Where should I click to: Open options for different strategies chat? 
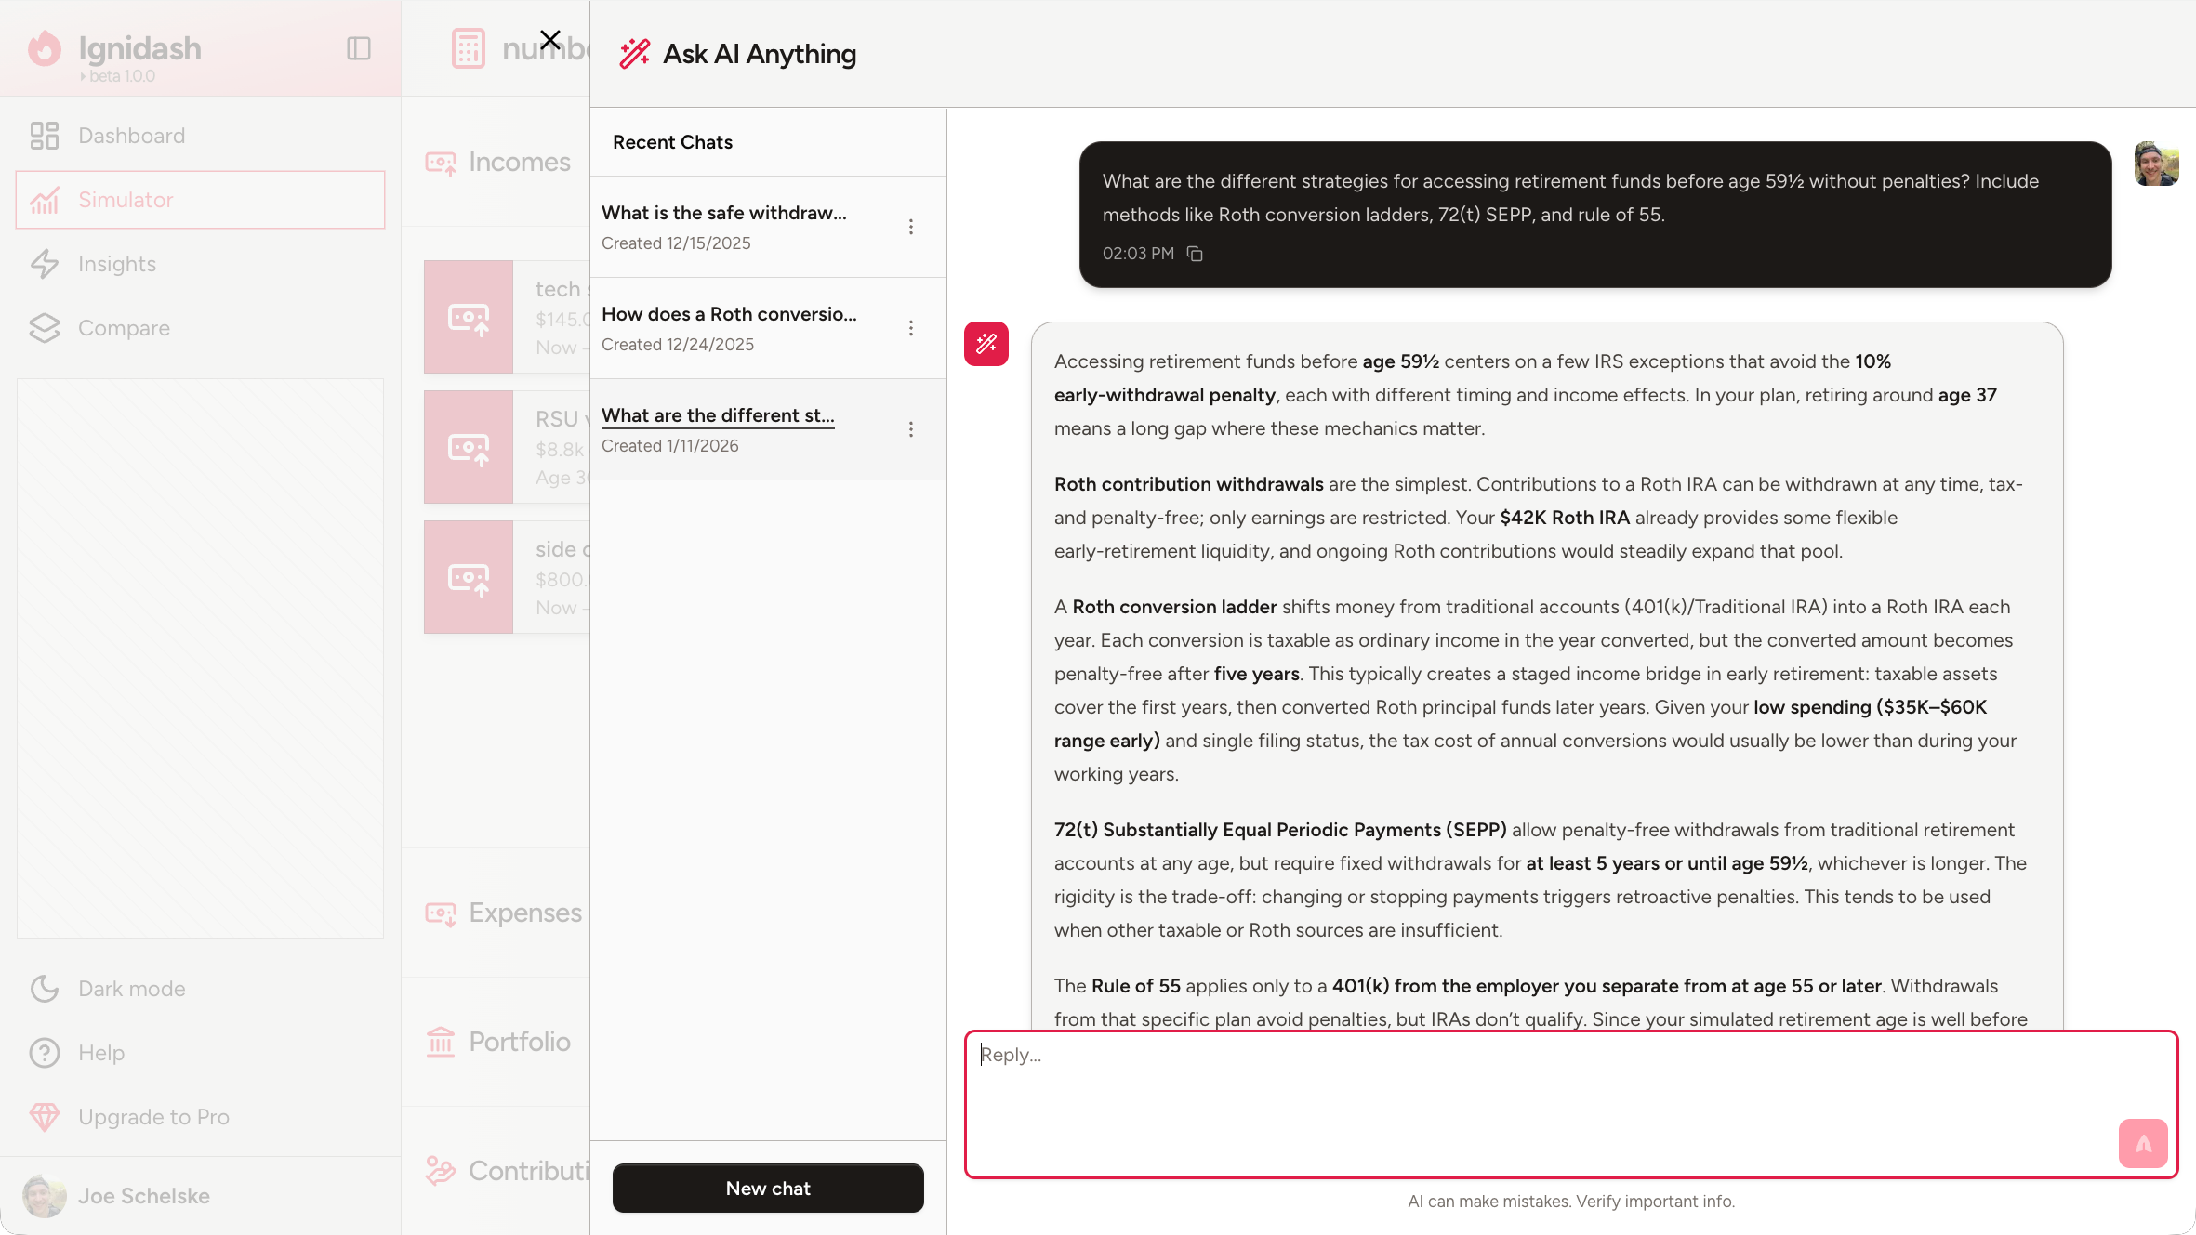coord(910,429)
